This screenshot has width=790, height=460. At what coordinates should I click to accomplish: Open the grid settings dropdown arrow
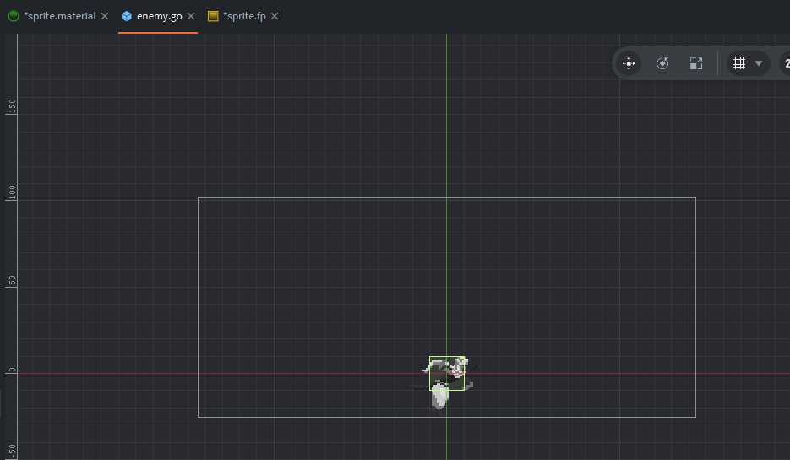pos(758,63)
